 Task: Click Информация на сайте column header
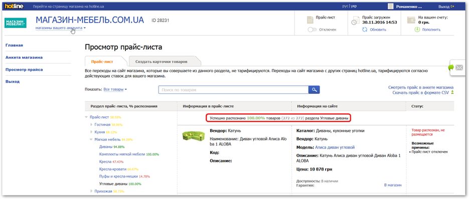[x=318, y=106]
